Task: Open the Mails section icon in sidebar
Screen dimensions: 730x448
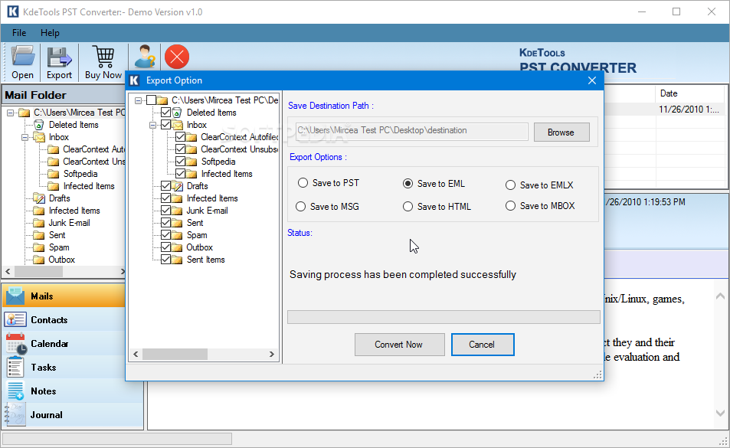Action: click(15, 296)
